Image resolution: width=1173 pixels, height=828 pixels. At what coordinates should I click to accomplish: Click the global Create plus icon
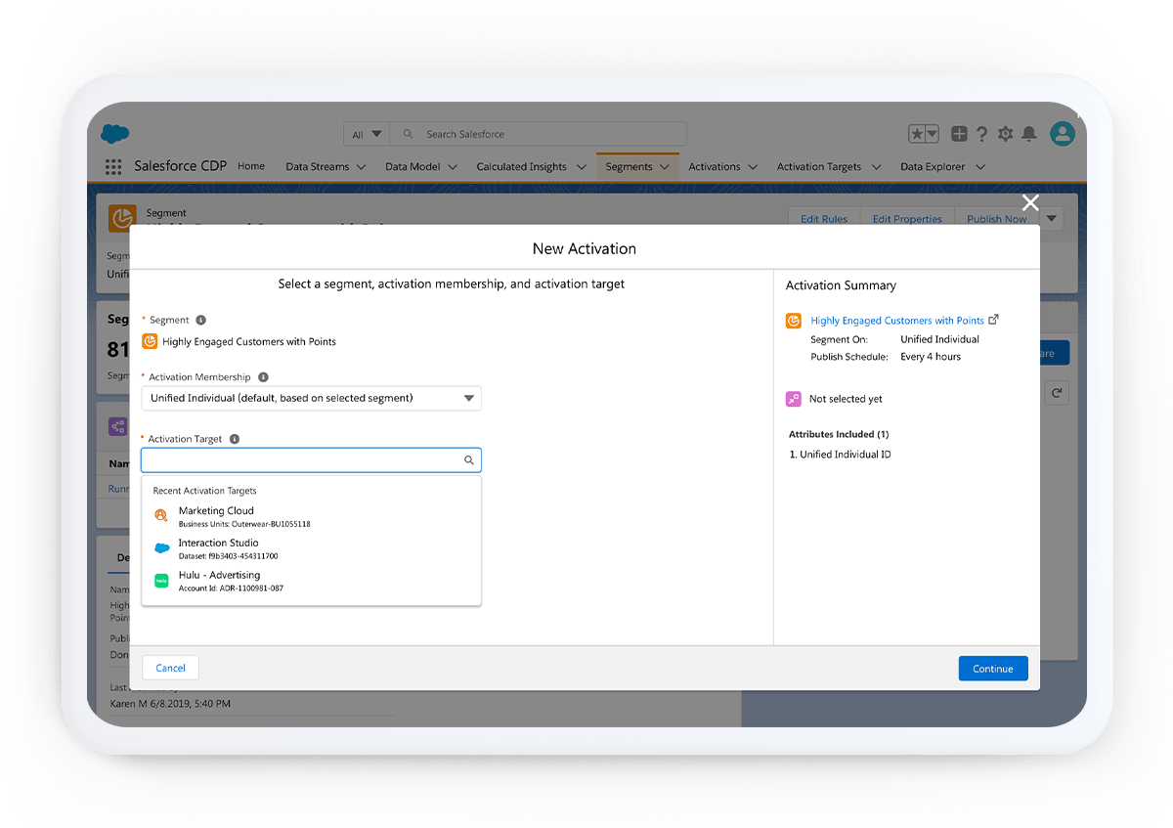(959, 134)
